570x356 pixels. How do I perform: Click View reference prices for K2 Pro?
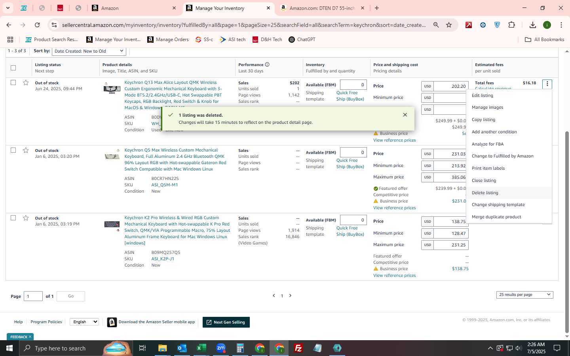pos(394,275)
